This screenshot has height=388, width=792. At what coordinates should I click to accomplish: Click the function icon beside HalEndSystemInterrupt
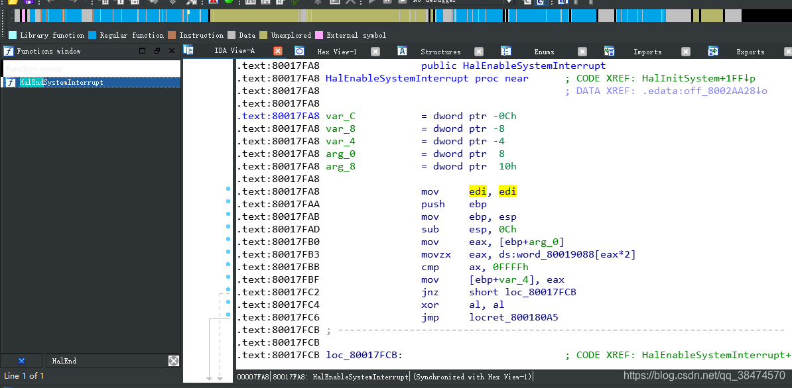tap(11, 82)
